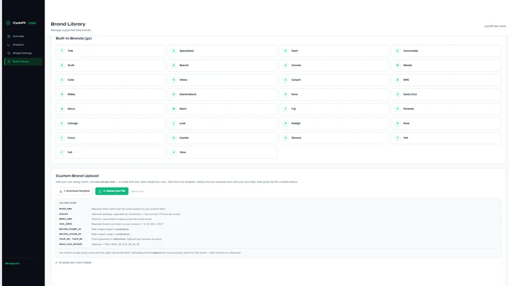Expand the 'Or paste your rows instead' section
Screen dimensions: 509x286
(x=74, y=262)
